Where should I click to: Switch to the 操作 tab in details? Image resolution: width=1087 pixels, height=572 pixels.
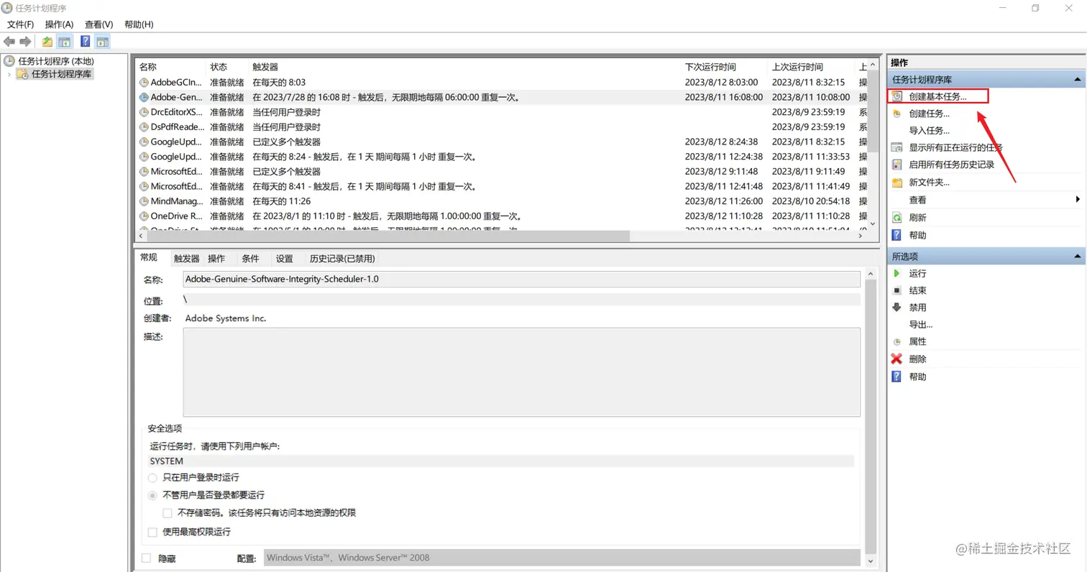(216, 259)
